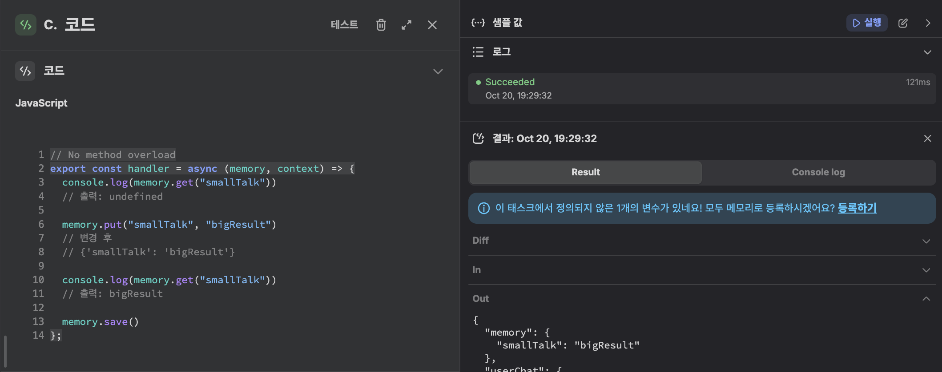Click the 실행 run button

click(866, 23)
